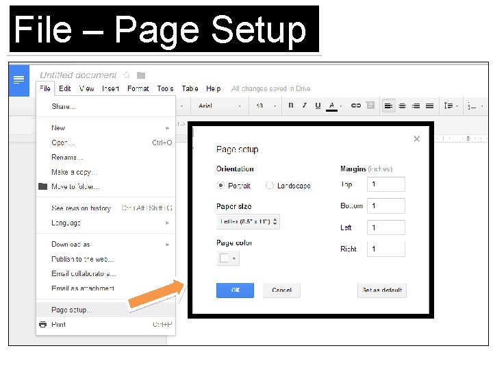
Task: Click the insert comment icon
Action: pos(370,106)
